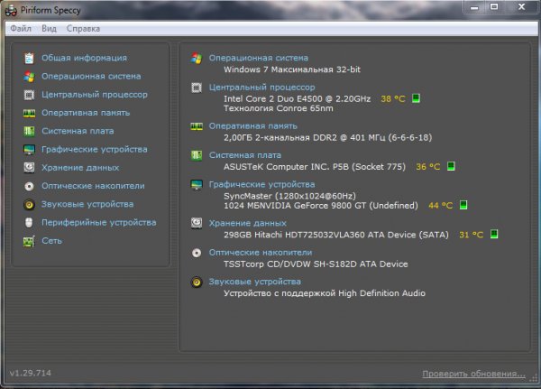Click the green GPU temperature indicator next to 44 °C
Viewport: 541px width, 389px height.
pos(463,205)
